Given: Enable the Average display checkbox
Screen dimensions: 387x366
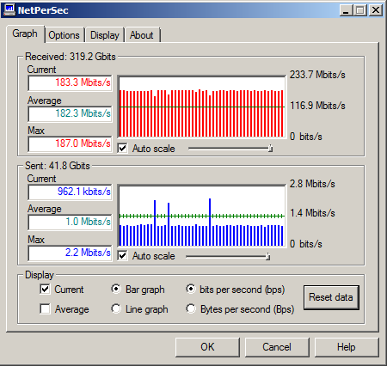Looking at the screenshot, I should coord(45,309).
